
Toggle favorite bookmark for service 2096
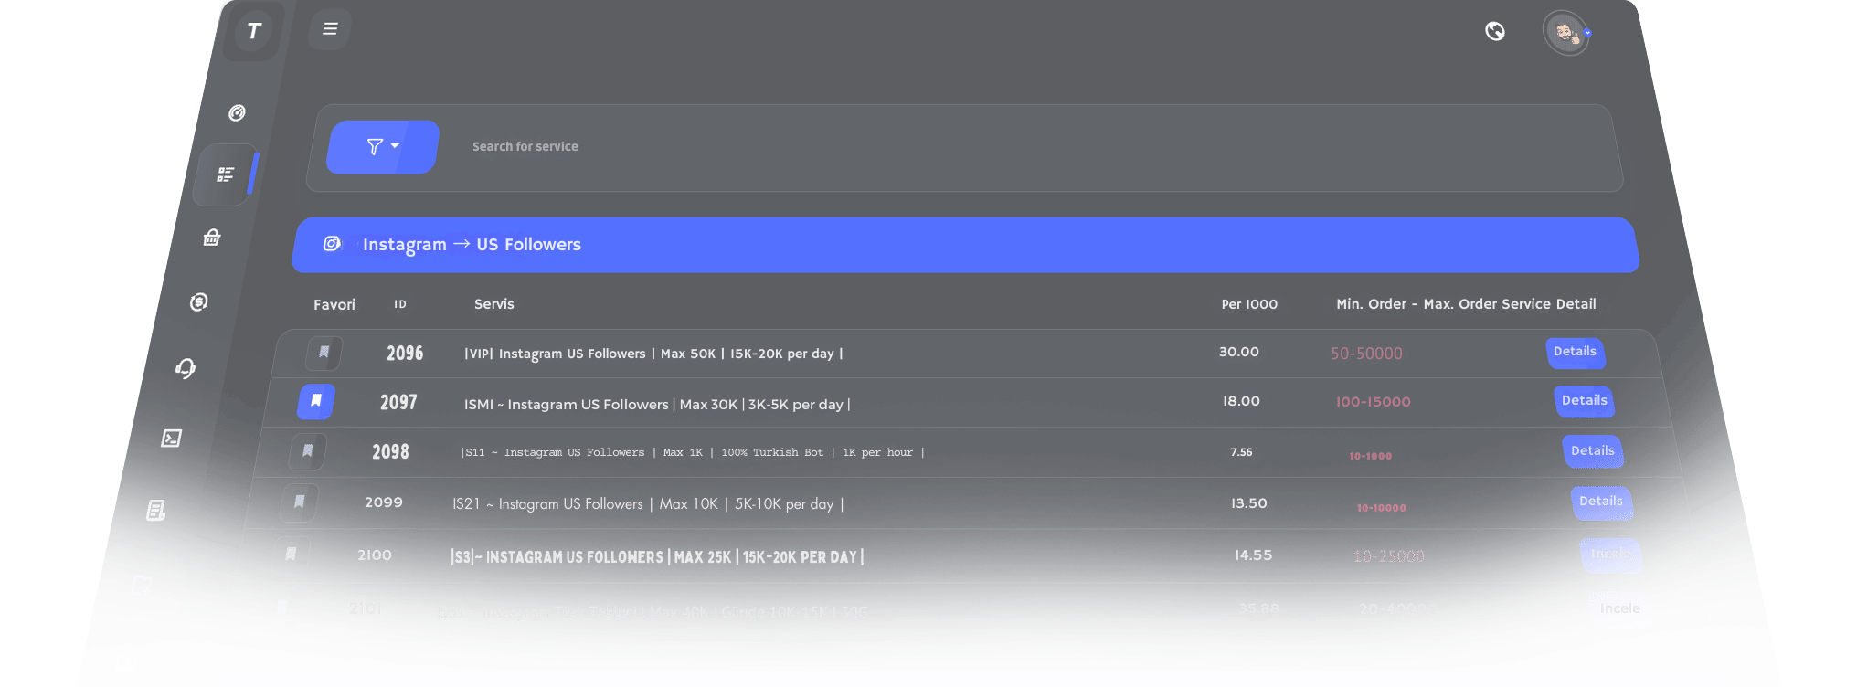pyautogui.click(x=324, y=353)
